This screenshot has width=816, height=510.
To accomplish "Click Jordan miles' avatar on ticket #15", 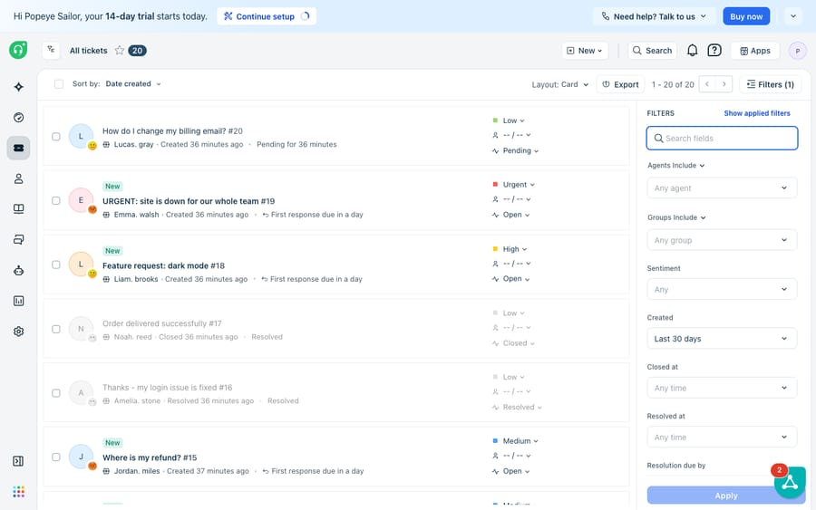I will coord(81,457).
